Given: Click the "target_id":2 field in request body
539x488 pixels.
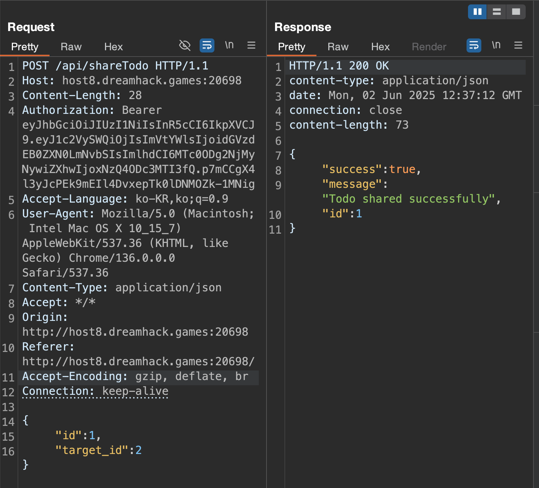Looking at the screenshot, I should 99,450.
